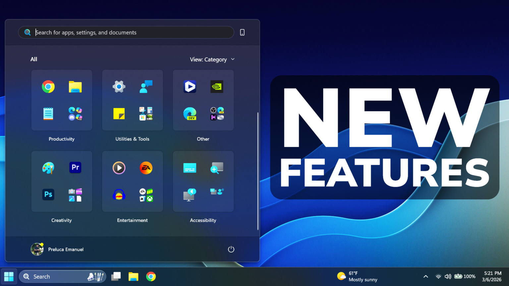
Task: Open Preluca Emanuel user account menu
Action: (57, 249)
